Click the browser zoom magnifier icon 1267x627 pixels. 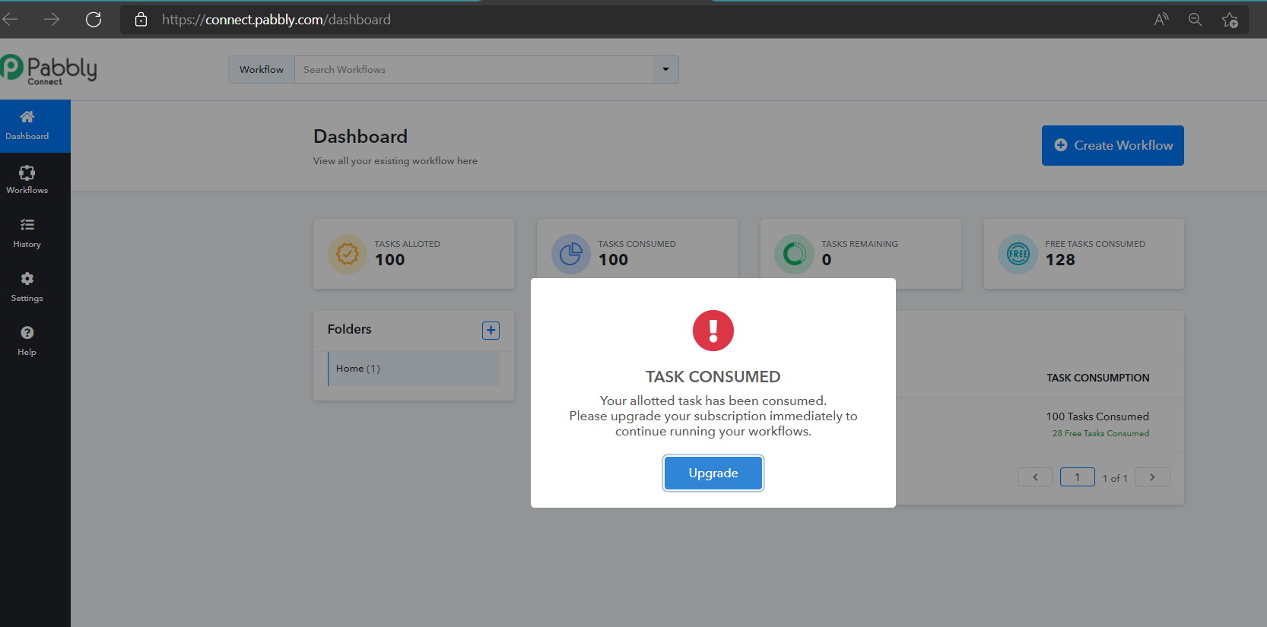pyautogui.click(x=1195, y=20)
